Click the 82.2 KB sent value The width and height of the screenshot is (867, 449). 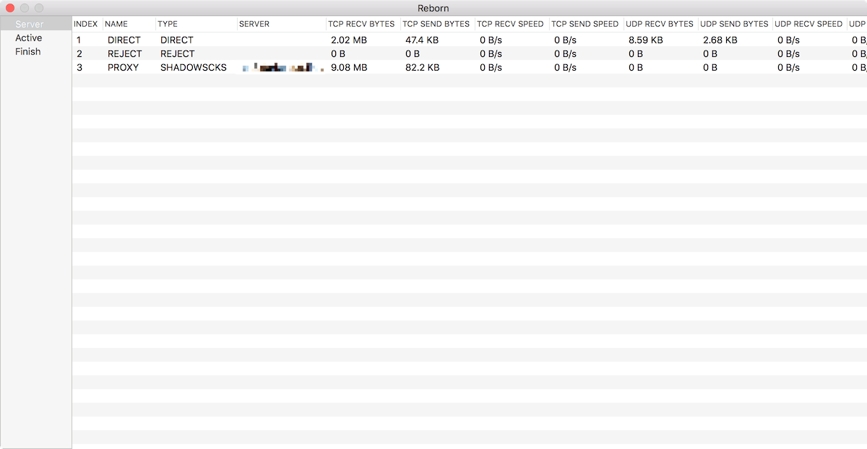(x=423, y=67)
